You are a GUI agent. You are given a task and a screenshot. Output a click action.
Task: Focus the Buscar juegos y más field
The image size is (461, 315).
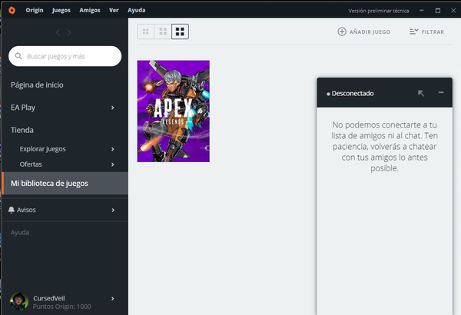pos(65,56)
